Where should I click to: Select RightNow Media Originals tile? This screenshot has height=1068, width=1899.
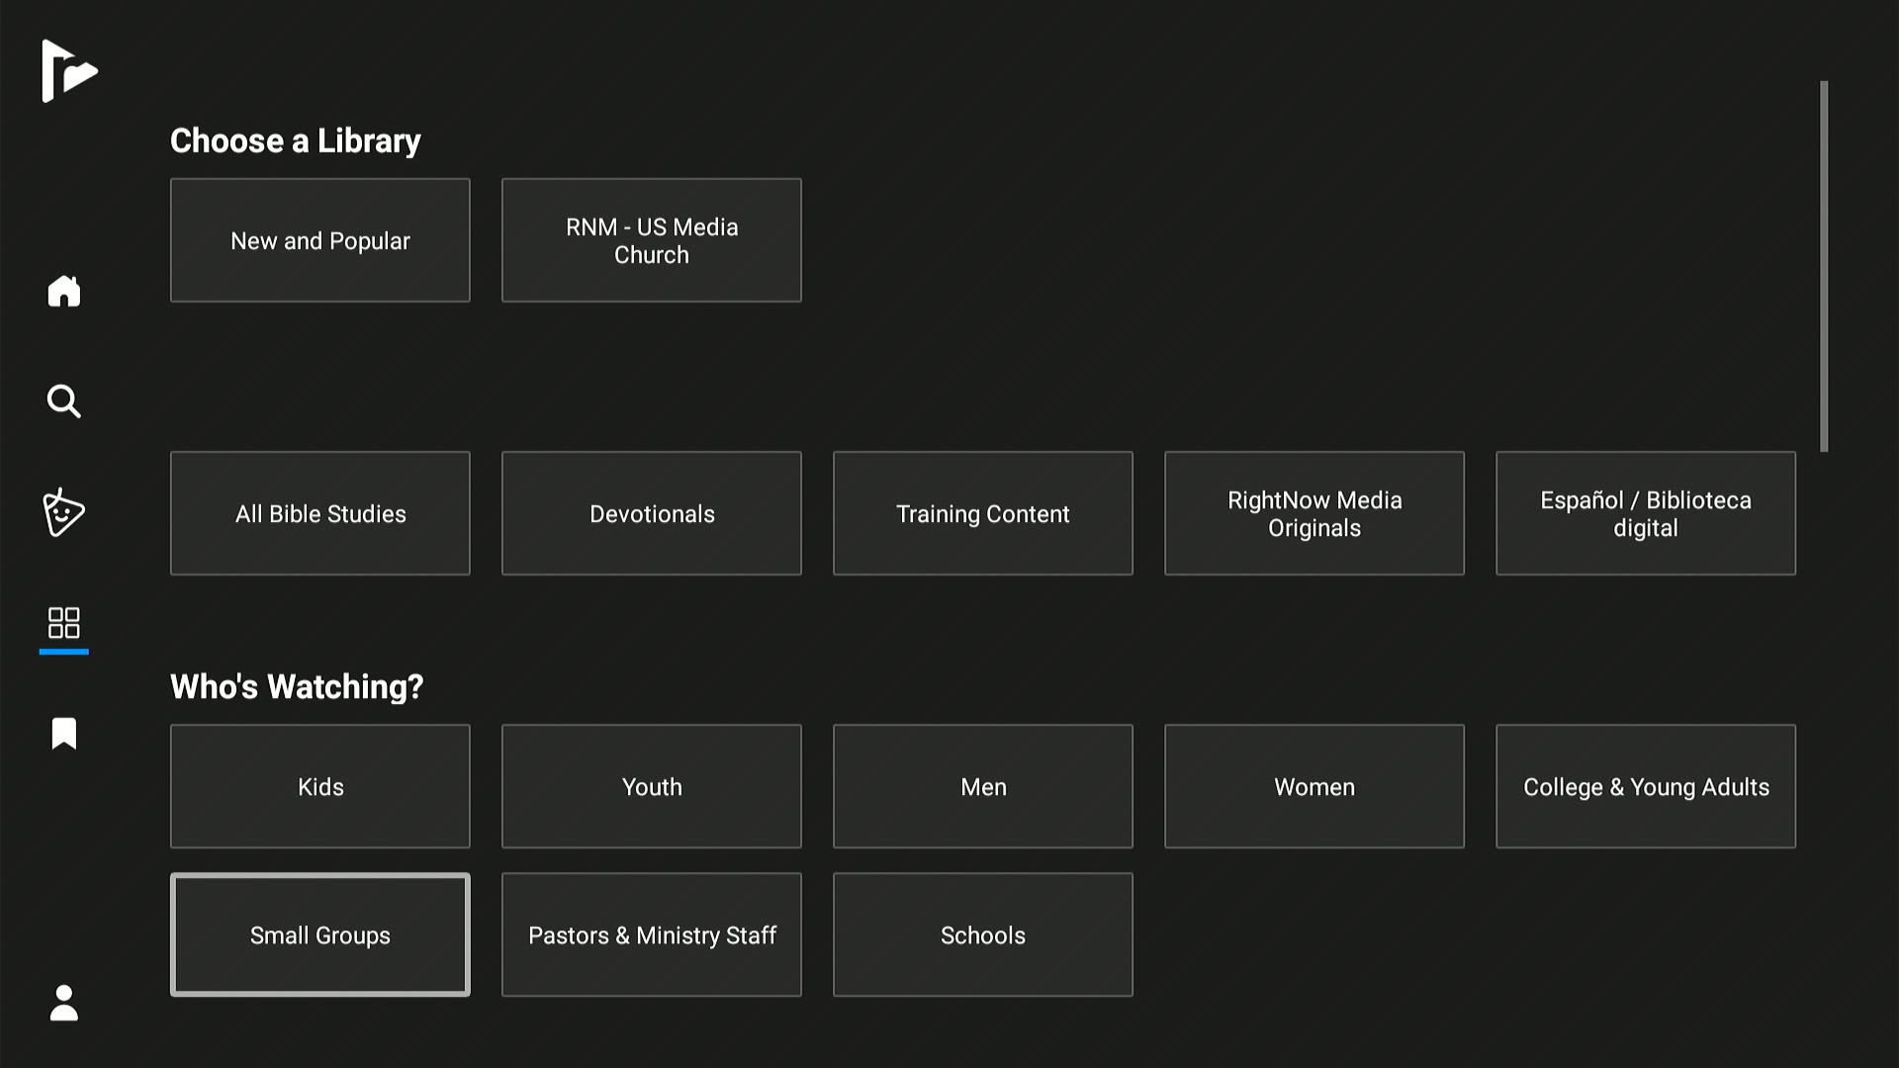click(1313, 513)
